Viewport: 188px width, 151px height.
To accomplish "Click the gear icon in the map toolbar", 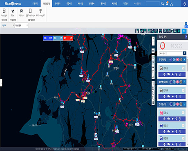I will (x=179, y=31).
